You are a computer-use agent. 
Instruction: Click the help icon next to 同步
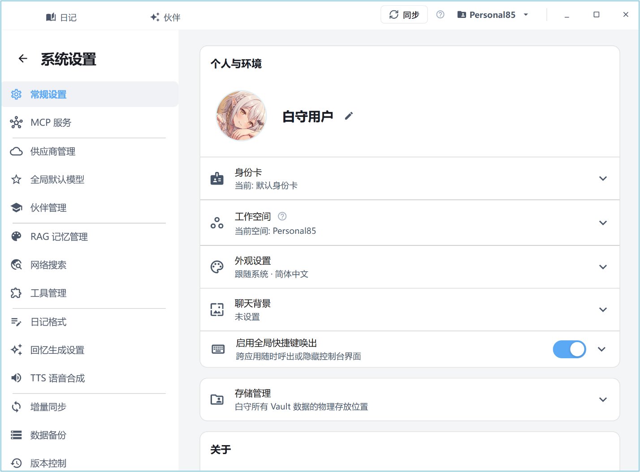point(440,15)
